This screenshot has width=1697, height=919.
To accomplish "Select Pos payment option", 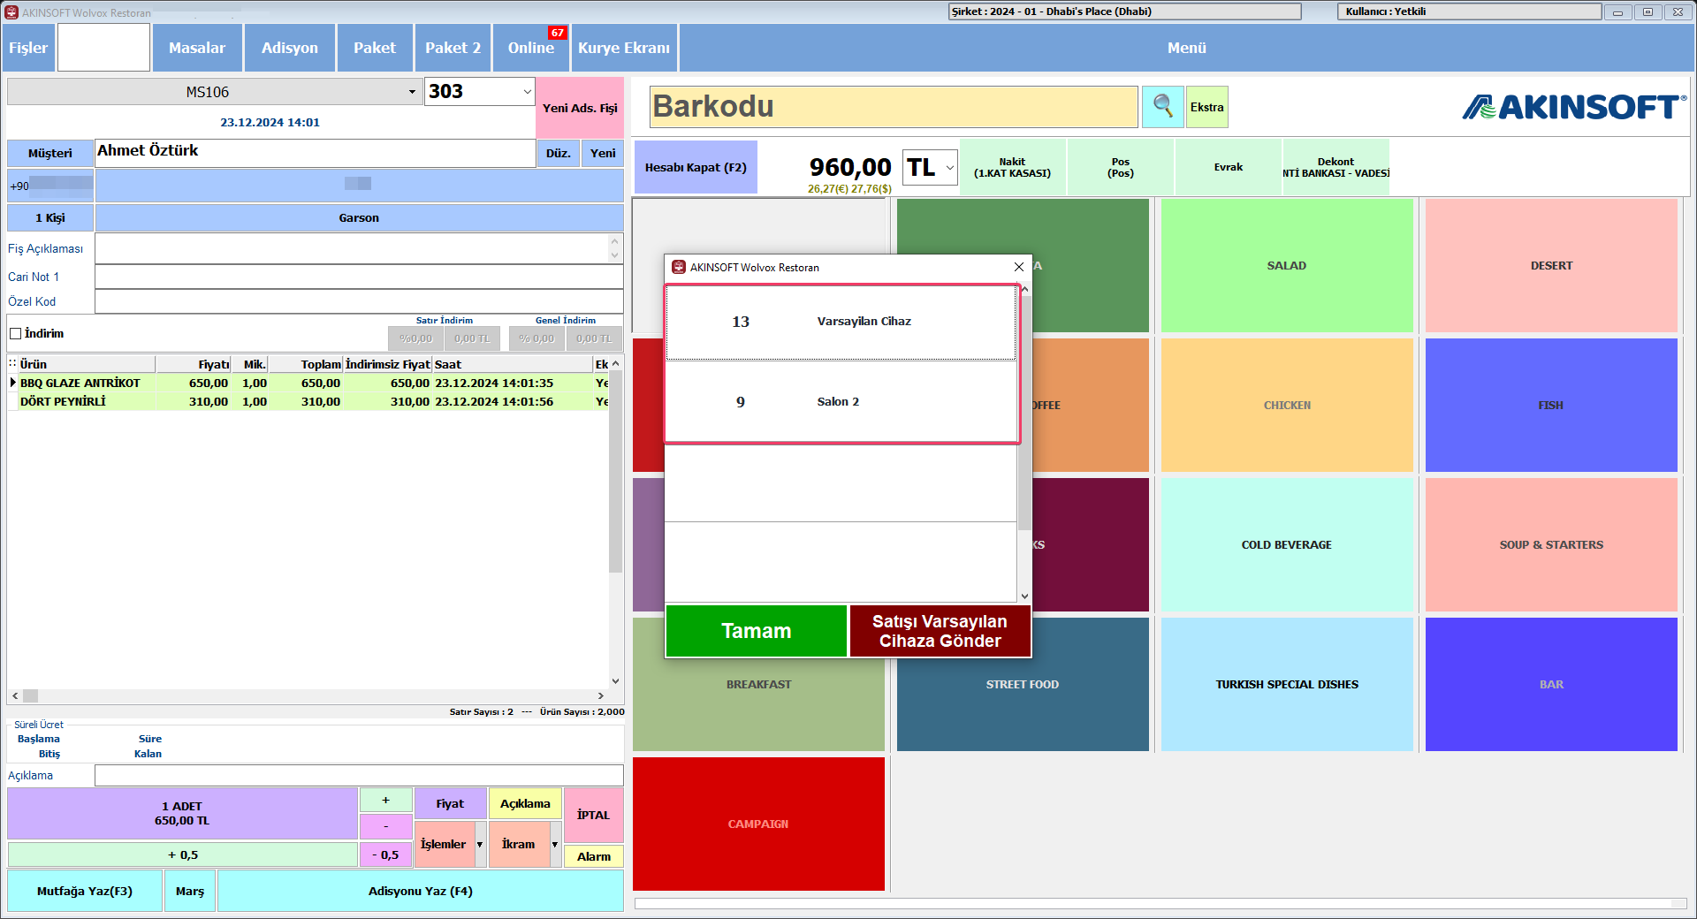I will point(1121,167).
